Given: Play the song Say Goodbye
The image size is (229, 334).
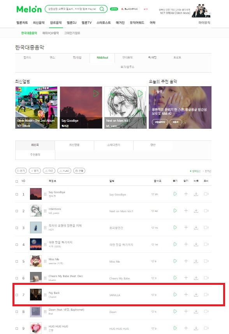Looking at the screenshot, I should [x=175, y=194].
